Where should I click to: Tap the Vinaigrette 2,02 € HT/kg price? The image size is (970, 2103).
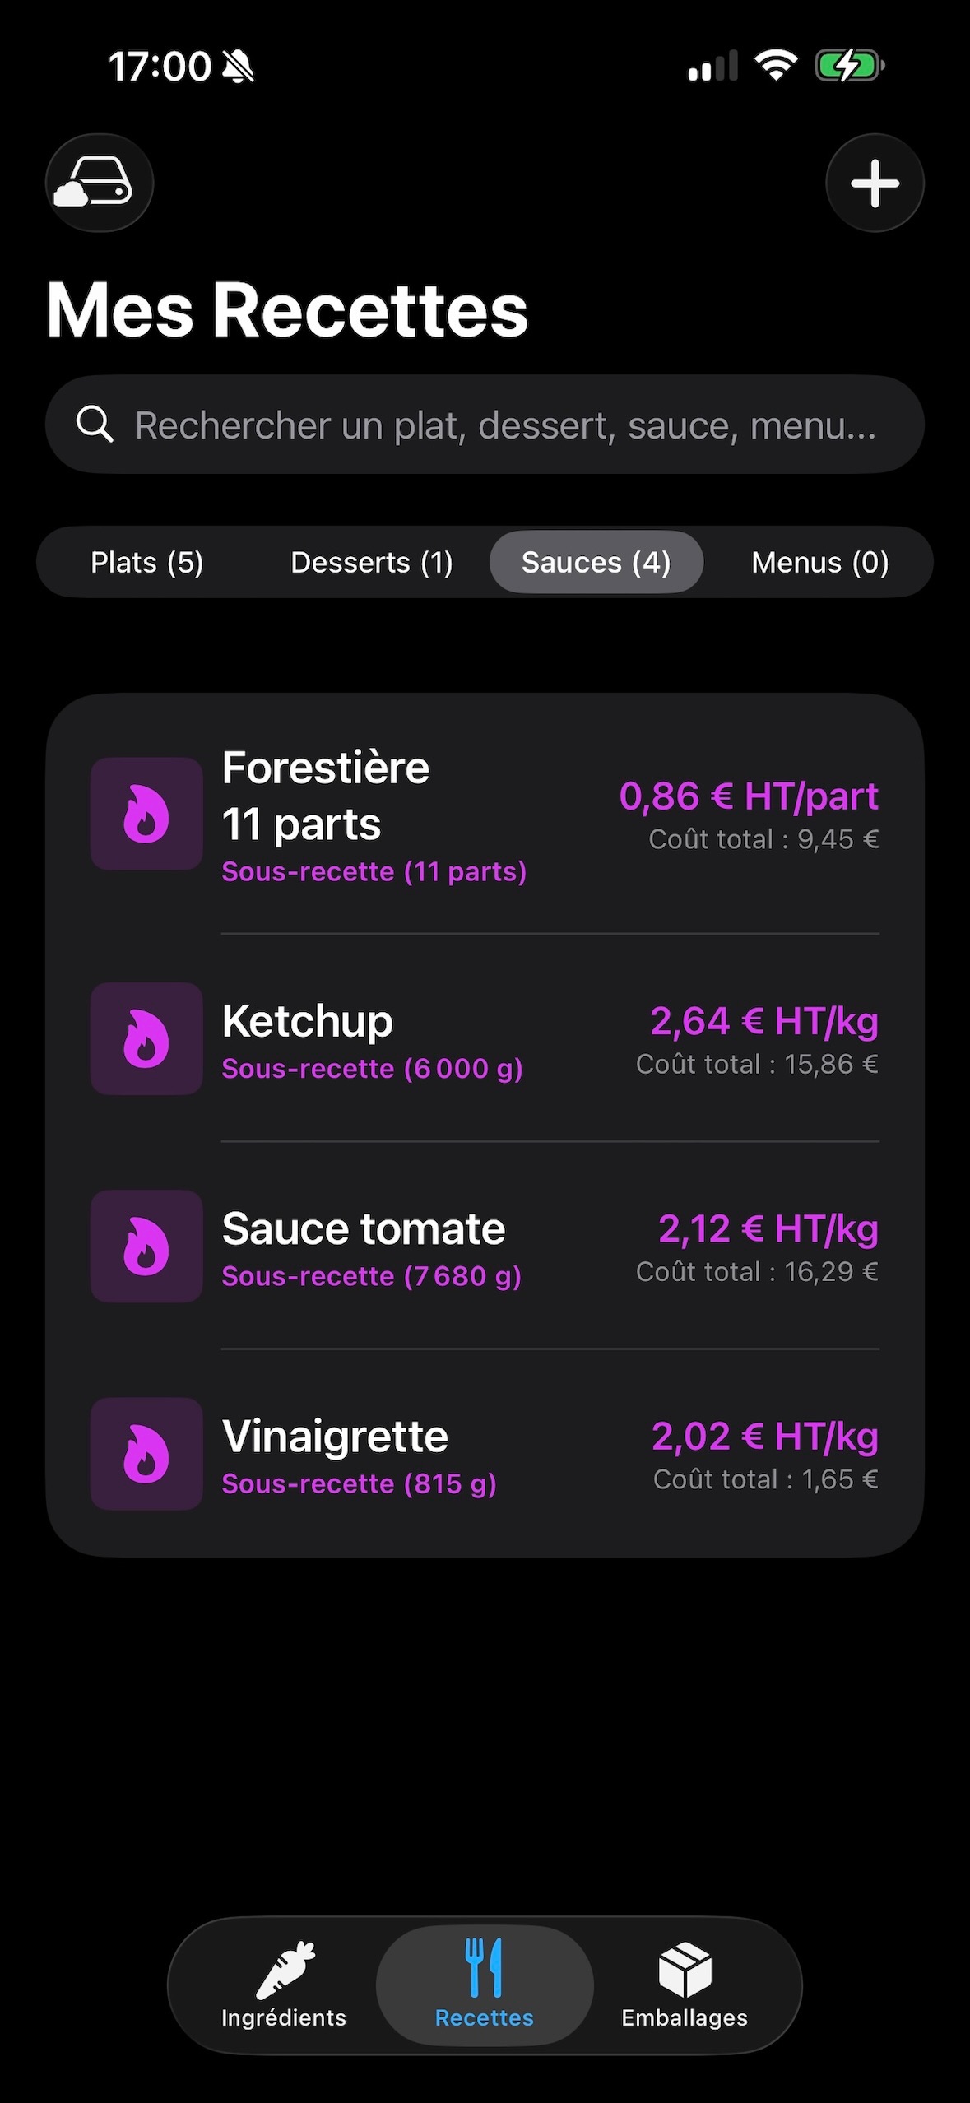point(765,1437)
